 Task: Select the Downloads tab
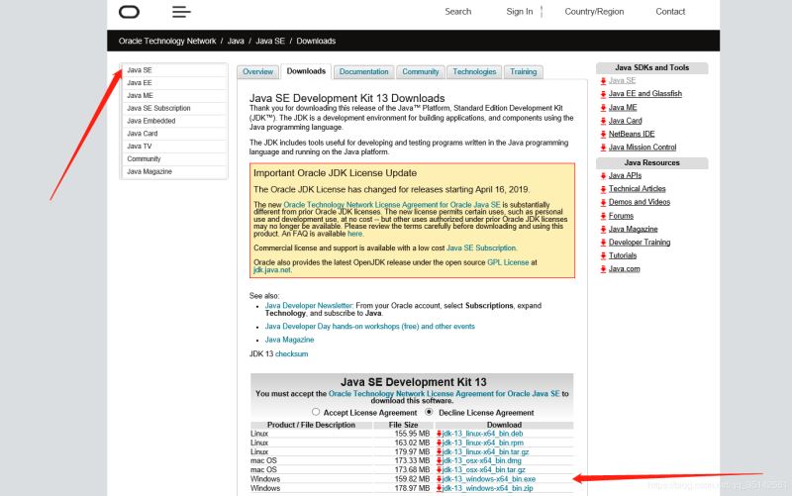[306, 71]
